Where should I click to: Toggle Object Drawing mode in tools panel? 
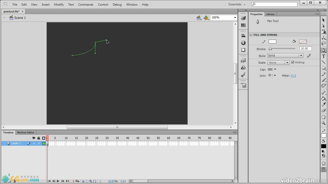pos(323,164)
